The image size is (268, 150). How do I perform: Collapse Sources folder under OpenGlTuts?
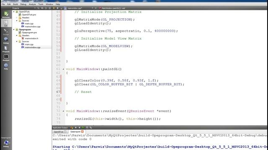pyautogui.click(x=17, y=20)
